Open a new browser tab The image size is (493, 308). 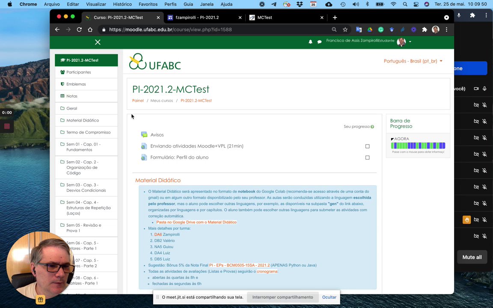coord(335,18)
